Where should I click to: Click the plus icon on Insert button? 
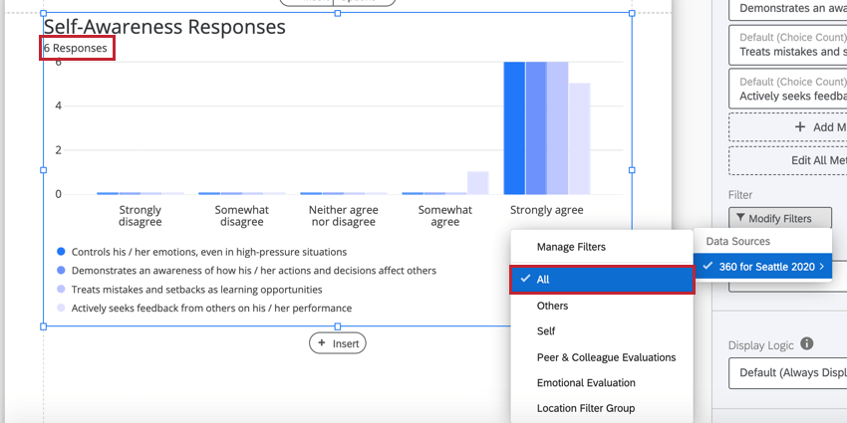[322, 343]
